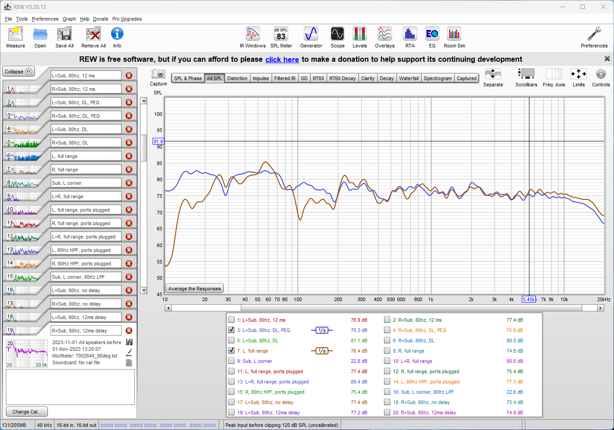Launch the signal Generator

coord(311,34)
